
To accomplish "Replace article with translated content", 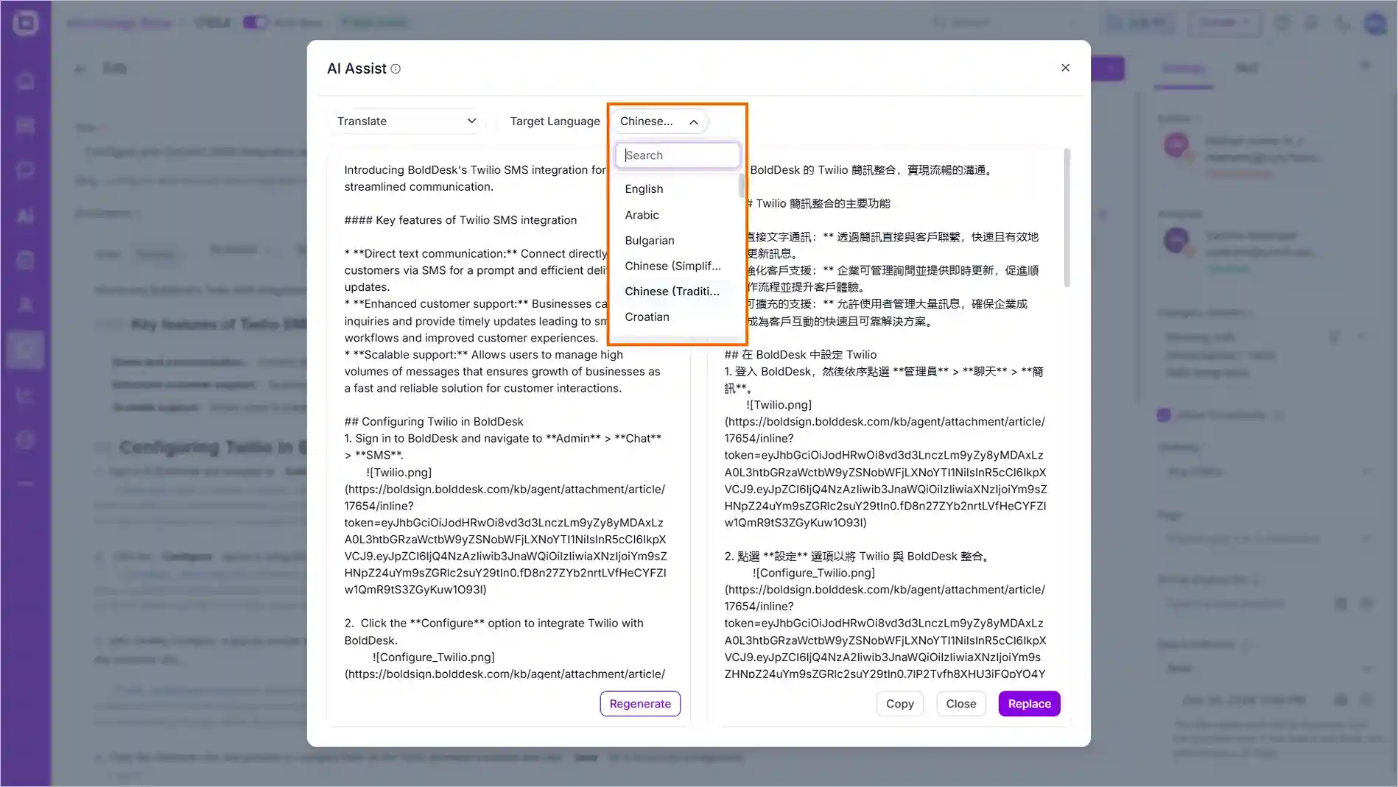I will click(1029, 704).
